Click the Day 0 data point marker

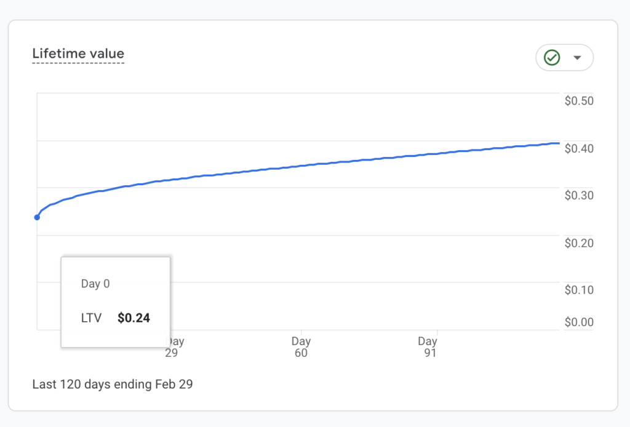click(37, 217)
